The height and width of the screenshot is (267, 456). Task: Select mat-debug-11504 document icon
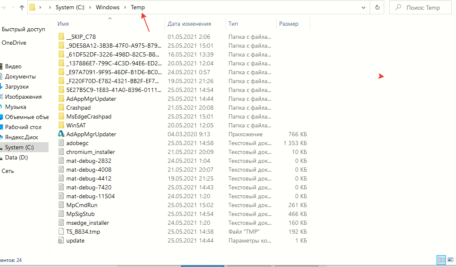click(x=61, y=196)
